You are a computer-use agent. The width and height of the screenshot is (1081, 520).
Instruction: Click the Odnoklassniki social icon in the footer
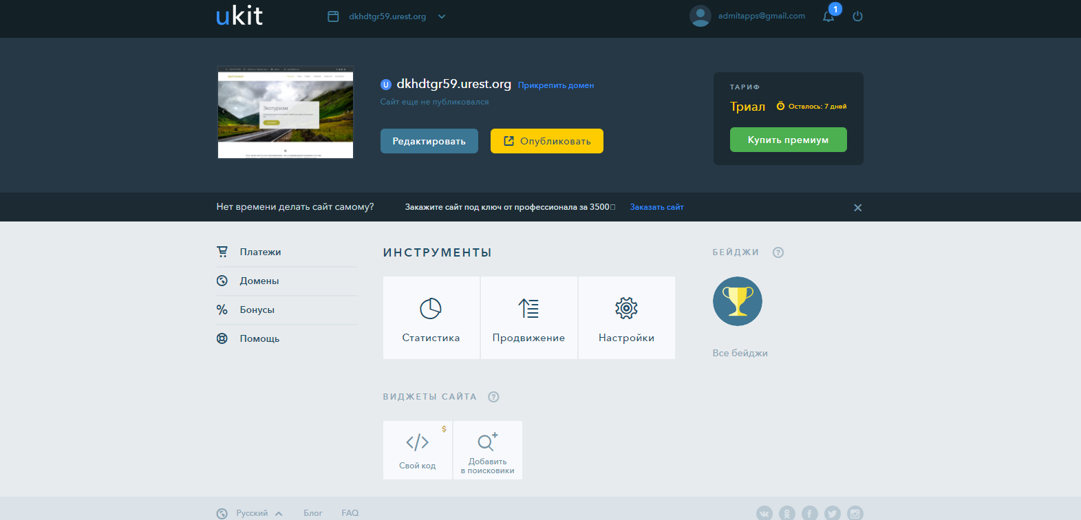[x=787, y=513]
